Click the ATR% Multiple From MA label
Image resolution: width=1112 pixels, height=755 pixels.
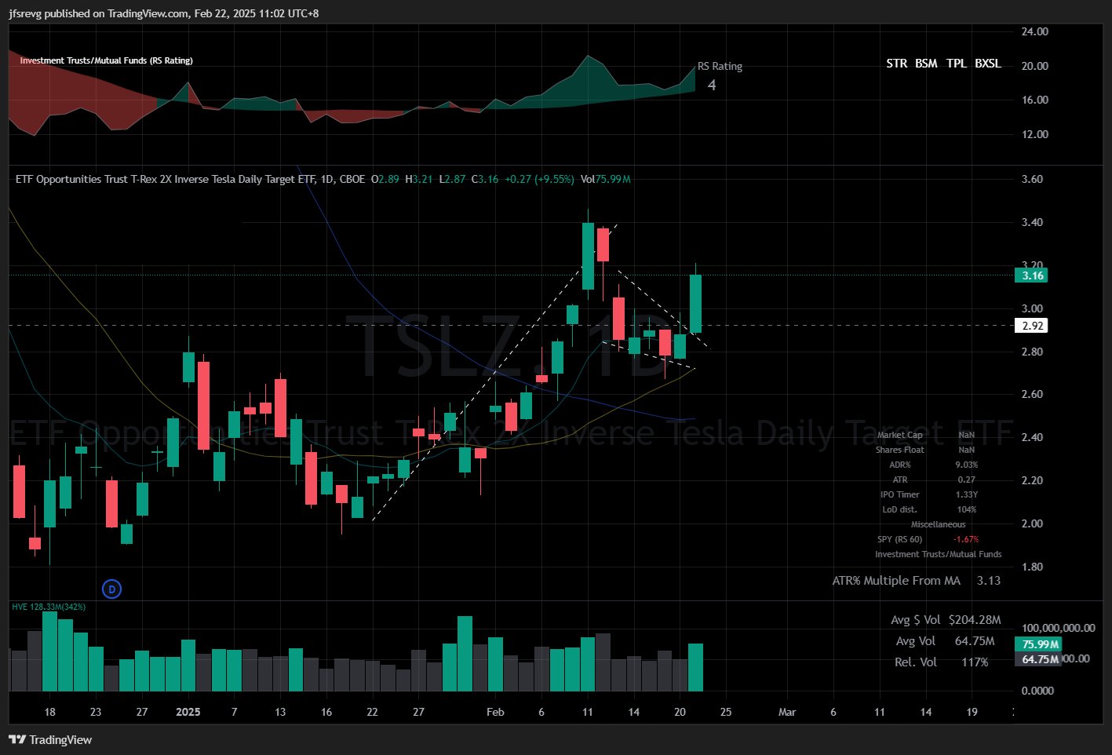(x=896, y=581)
